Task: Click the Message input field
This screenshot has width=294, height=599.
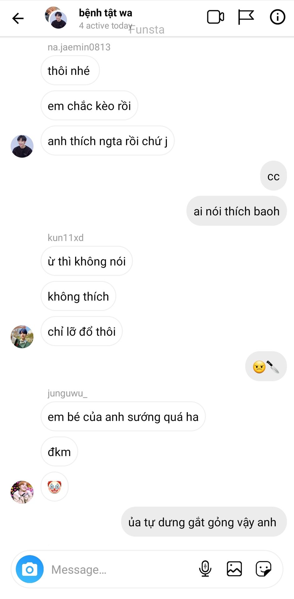Action: click(122, 569)
